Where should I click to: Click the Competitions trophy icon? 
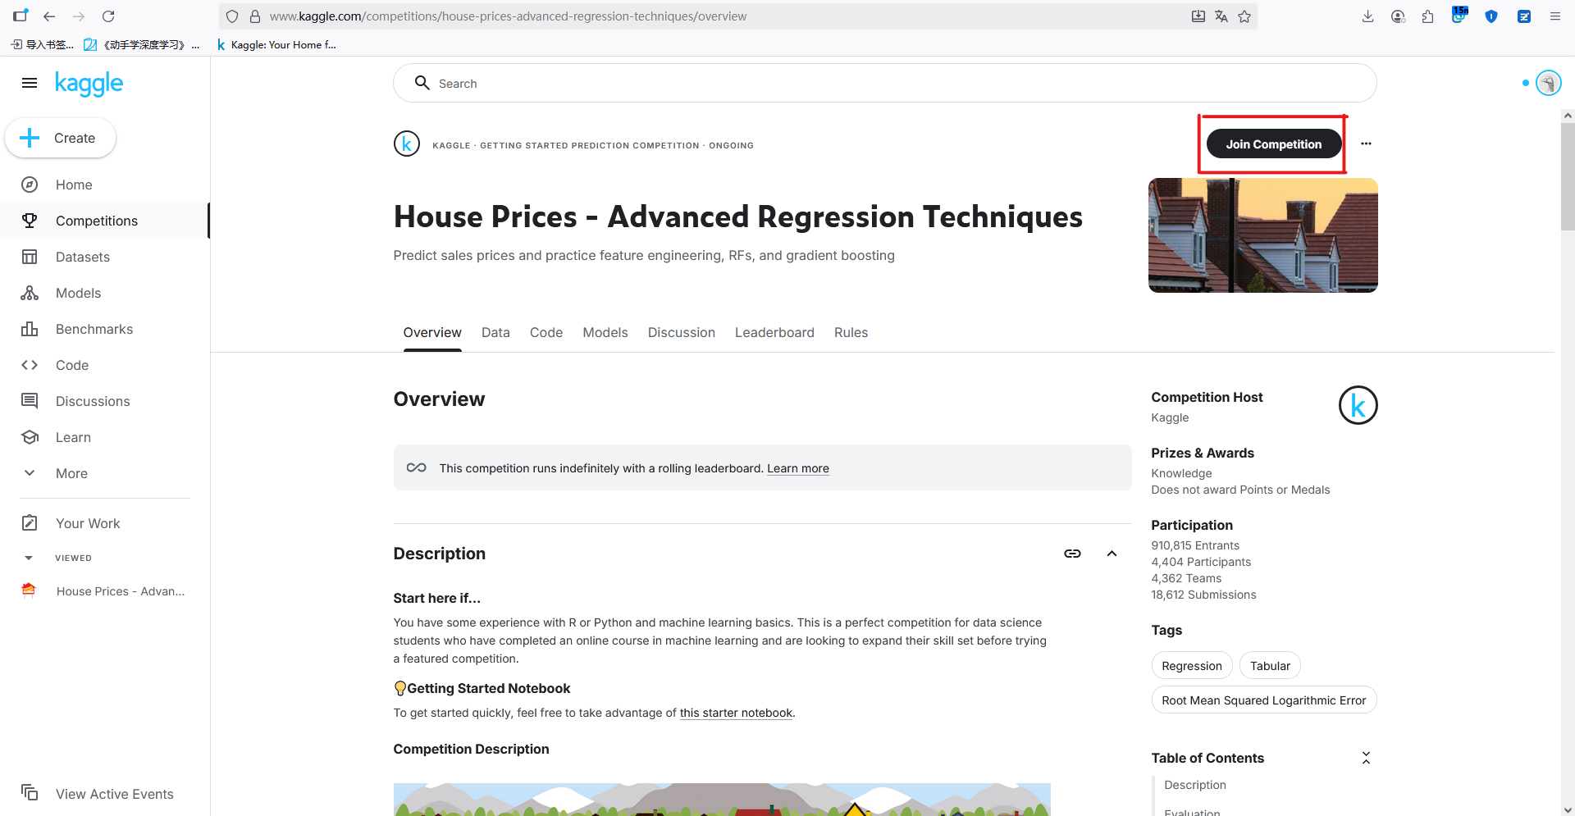(30, 221)
